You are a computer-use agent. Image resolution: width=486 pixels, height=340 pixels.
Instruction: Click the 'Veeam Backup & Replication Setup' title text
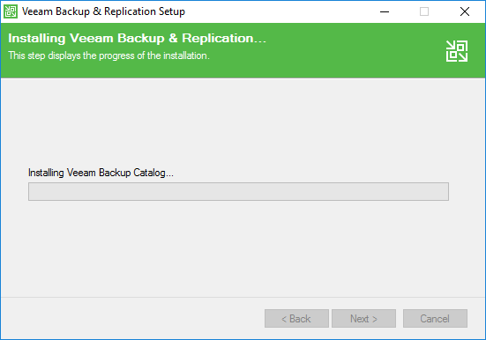(103, 11)
